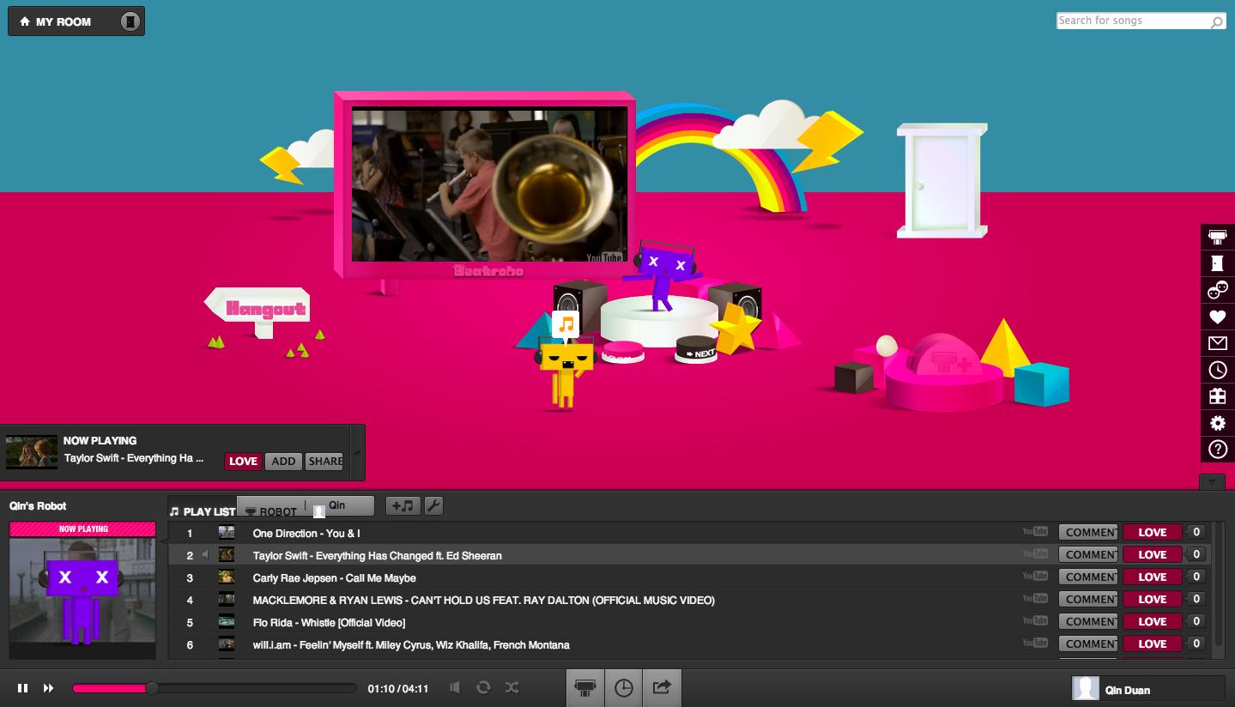
Task: Click the NEXT button on the stage
Action: click(x=696, y=349)
